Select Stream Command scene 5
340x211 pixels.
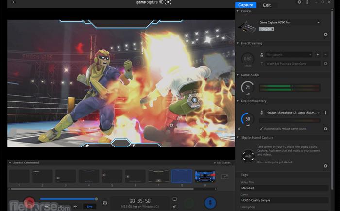(112, 176)
